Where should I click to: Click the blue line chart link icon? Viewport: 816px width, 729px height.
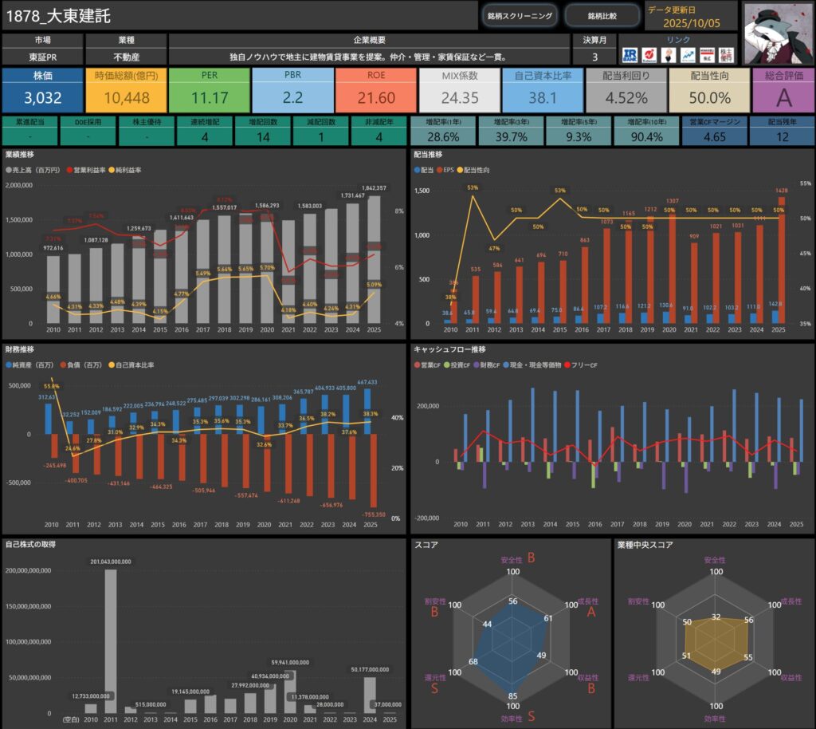tap(686, 55)
